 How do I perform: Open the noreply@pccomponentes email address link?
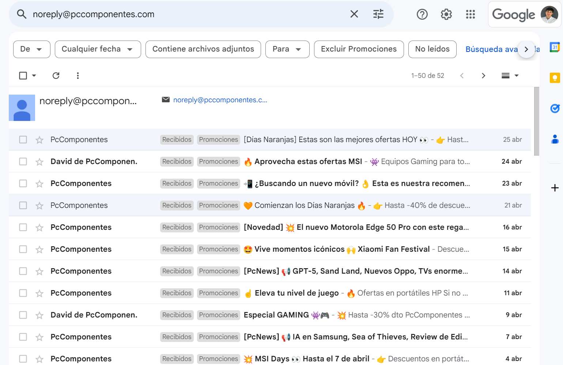click(x=220, y=100)
